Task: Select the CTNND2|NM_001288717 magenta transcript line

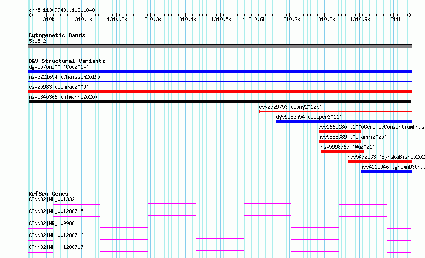Action: pos(220,251)
